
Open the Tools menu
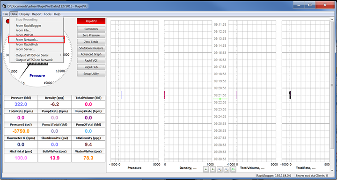[47, 14]
